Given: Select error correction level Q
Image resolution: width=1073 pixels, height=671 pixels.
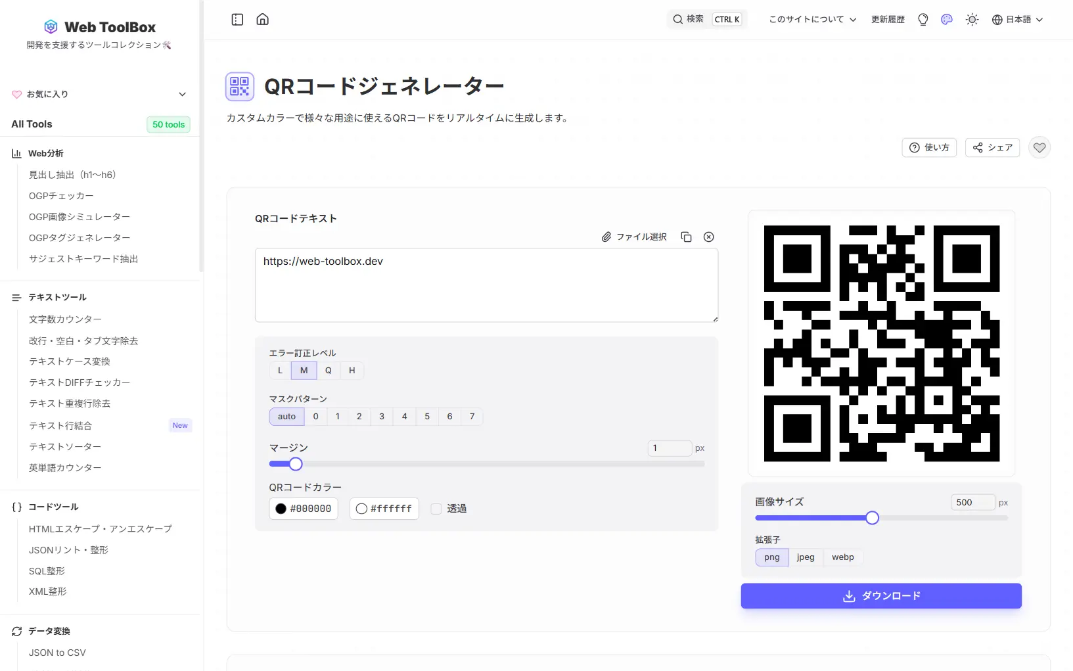Looking at the screenshot, I should [329, 371].
